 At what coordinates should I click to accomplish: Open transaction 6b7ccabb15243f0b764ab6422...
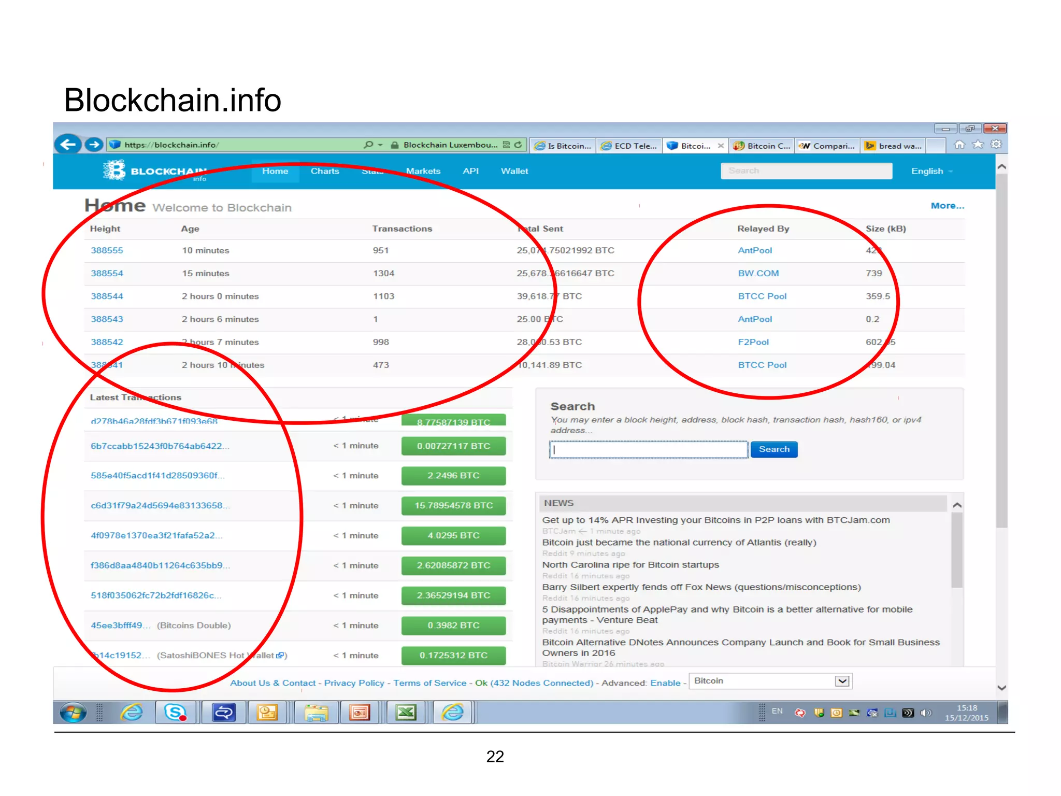[160, 446]
